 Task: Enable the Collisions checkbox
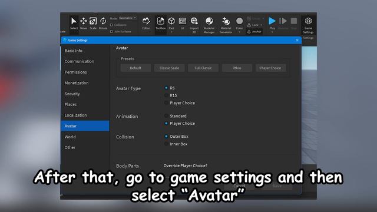111,25
